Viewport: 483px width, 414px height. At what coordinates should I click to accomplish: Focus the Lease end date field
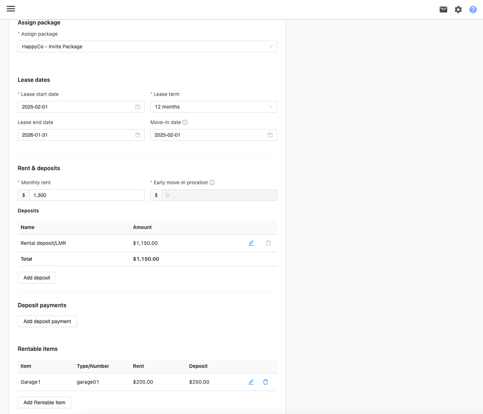pos(81,135)
